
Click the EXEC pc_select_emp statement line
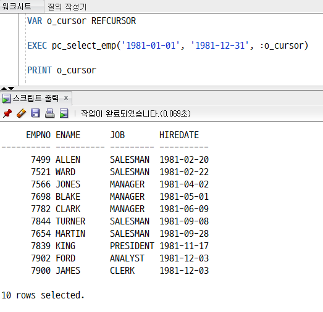coord(168,46)
